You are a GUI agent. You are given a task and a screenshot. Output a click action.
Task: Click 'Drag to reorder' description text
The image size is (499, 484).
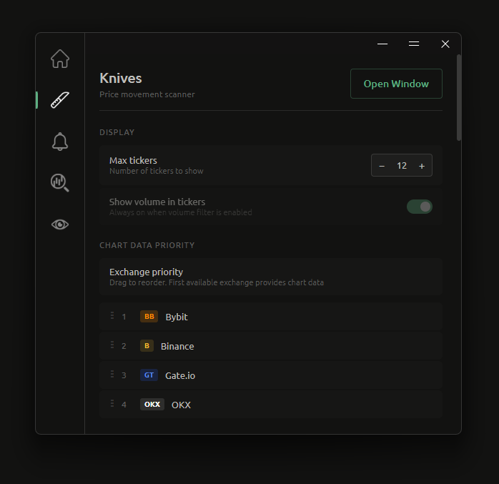tap(217, 282)
